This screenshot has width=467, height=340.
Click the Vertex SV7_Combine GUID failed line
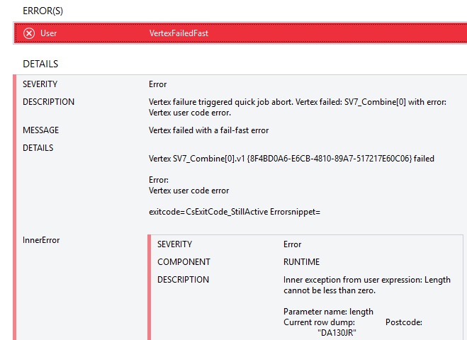(291, 159)
